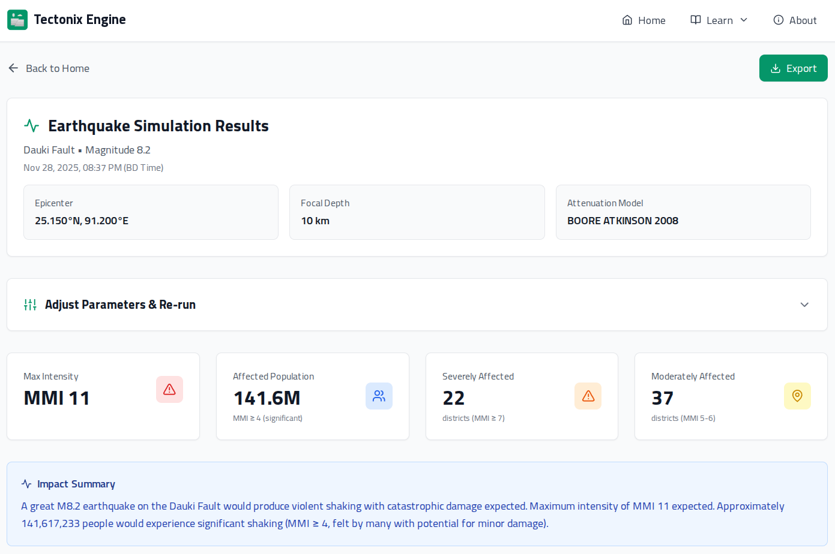Select the Focal Depth card
The width and height of the screenshot is (835, 554).
(417, 212)
